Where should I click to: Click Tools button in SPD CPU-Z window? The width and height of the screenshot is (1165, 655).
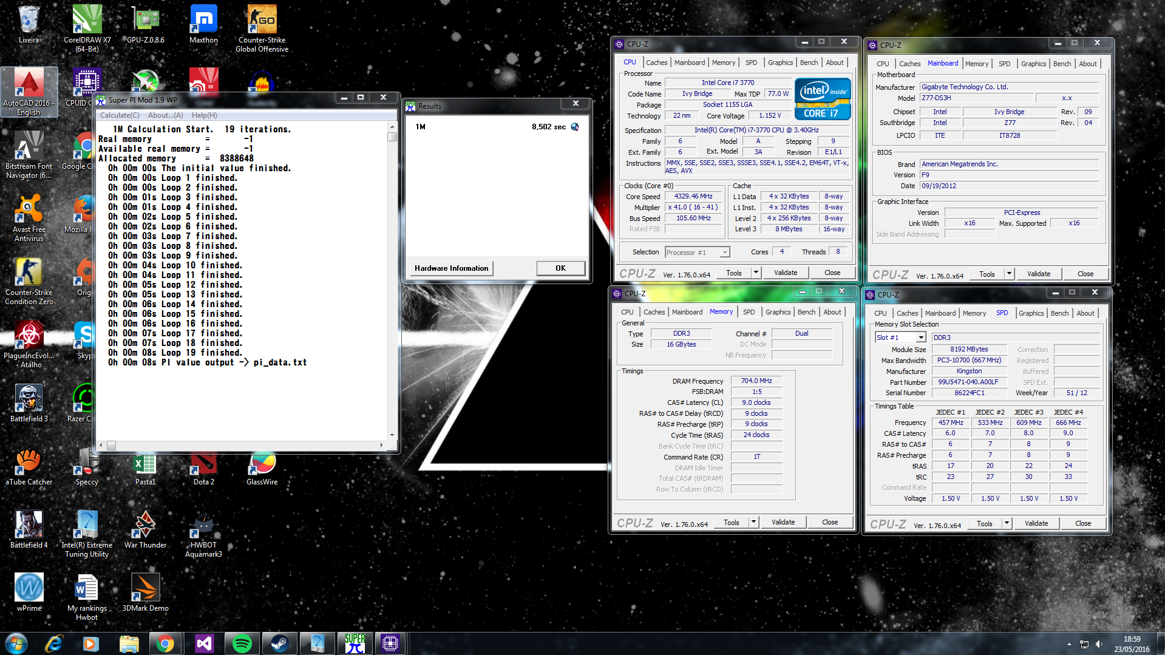coord(985,523)
